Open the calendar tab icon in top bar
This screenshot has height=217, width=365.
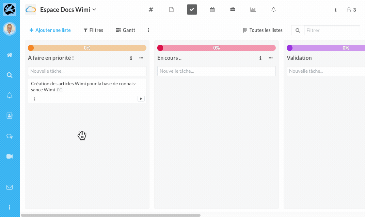[x=212, y=10]
